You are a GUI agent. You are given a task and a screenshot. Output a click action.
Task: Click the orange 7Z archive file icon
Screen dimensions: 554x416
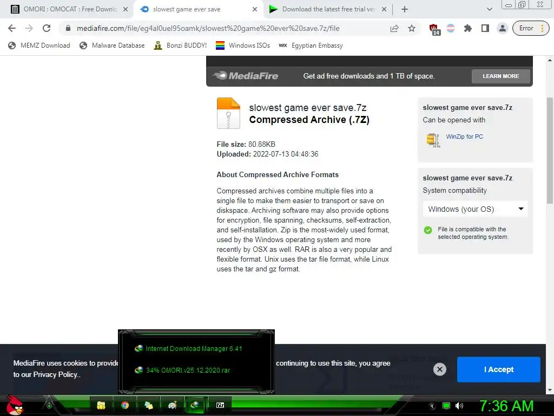point(228,113)
